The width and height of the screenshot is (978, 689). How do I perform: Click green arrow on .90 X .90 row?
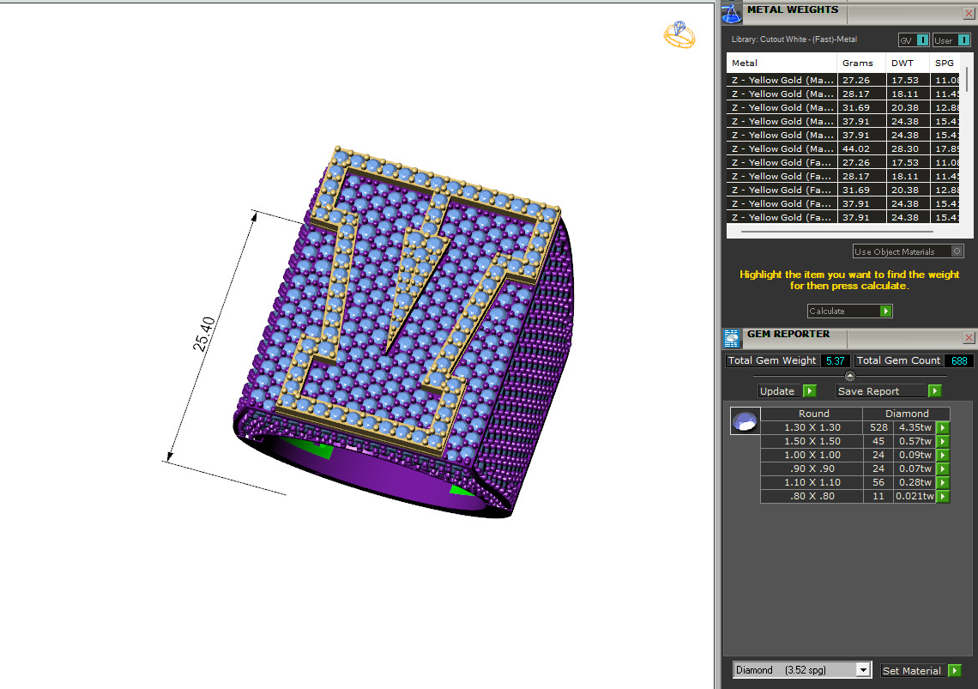943,468
